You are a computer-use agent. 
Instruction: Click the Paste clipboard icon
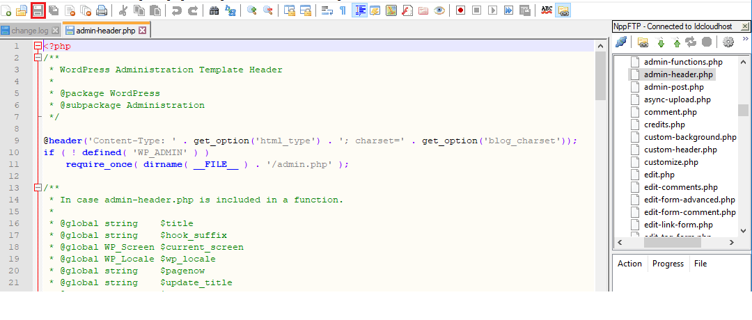tap(155, 10)
